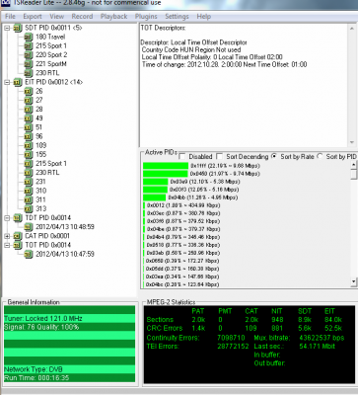Click the EIT entry 109 icon

[29, 145]
